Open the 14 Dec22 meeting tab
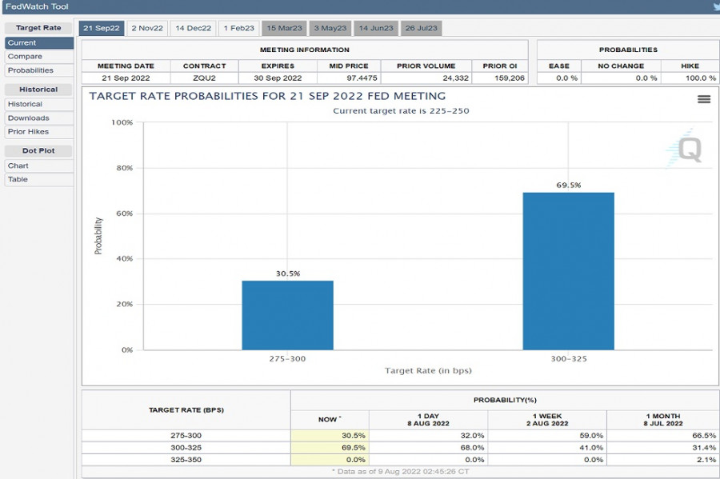 [193, 28]
